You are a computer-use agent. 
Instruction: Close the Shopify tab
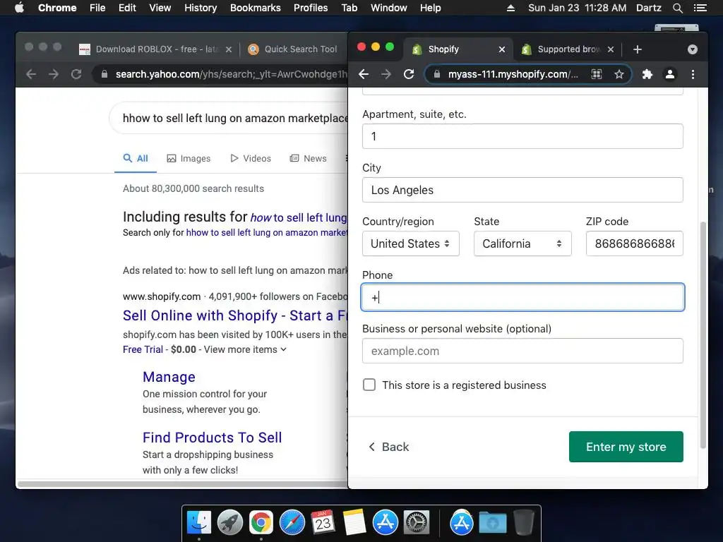(502, 49)
